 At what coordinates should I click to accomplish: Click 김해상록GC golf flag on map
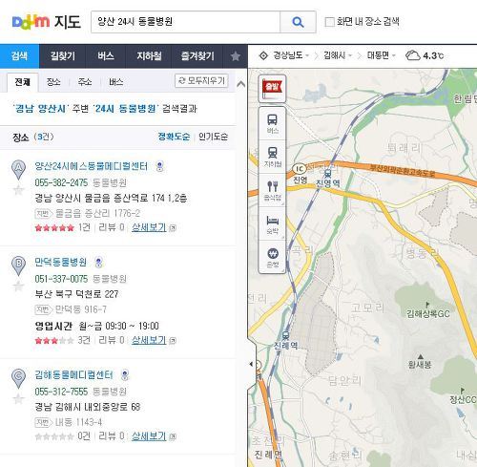(427, 305)
